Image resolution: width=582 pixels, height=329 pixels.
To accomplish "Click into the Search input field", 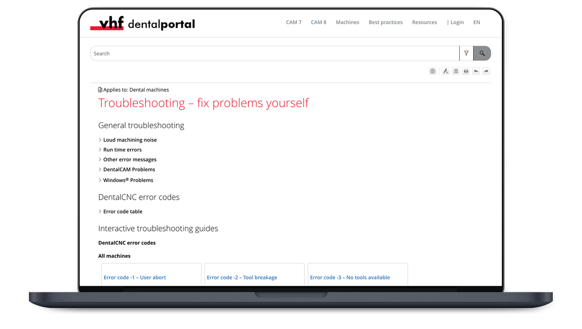I will (x=274, y=53).
